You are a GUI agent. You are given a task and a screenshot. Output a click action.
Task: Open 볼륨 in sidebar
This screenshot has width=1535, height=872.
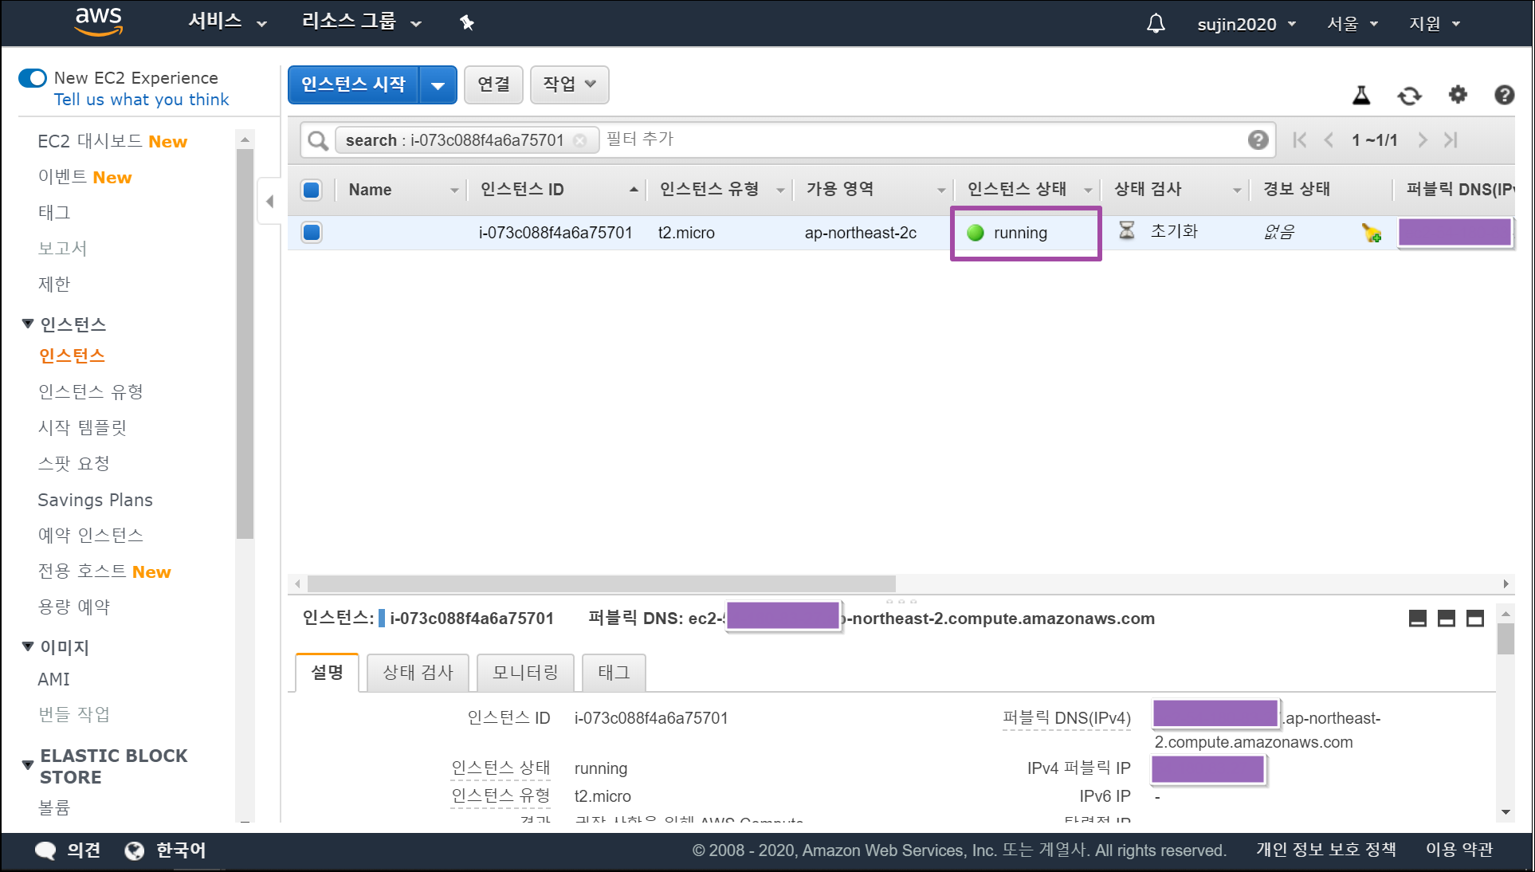54,807
